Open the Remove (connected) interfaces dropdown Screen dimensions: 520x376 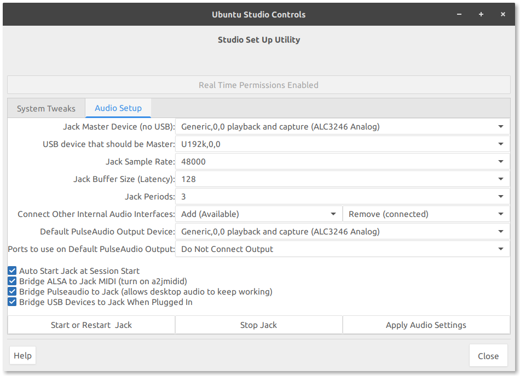(x=426, y=214)
